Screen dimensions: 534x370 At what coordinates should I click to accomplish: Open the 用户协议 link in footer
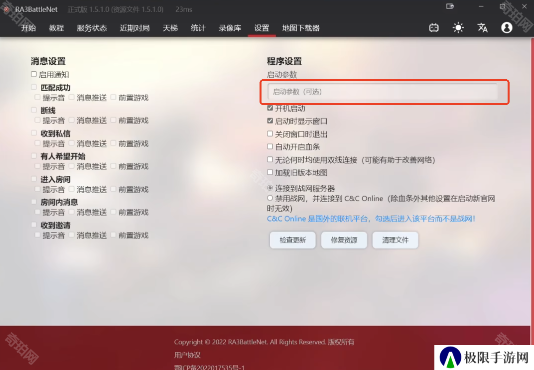pos(187,355)
